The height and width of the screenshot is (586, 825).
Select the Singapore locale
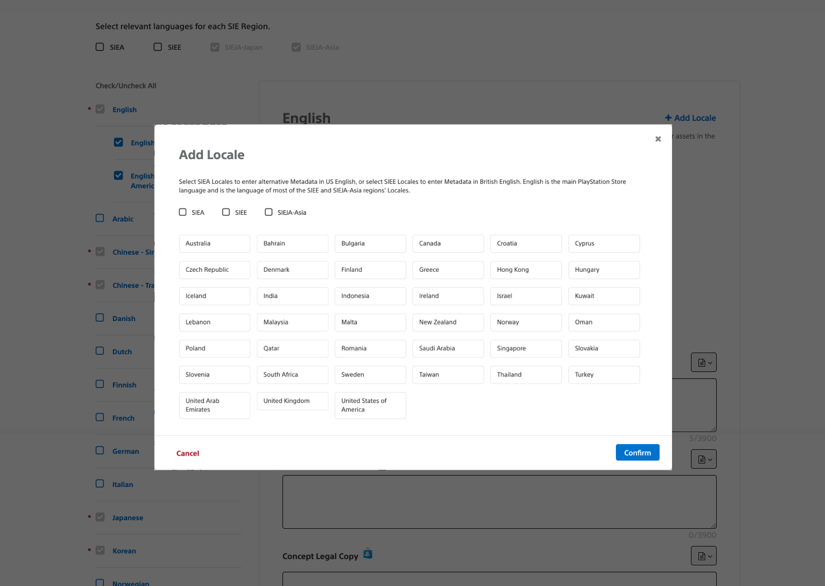point(526,349)
